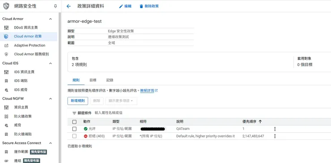The image size is (331, 163).
Task: Open Cloud Armor 政策 menu item
Action: [x=29, y=37]
